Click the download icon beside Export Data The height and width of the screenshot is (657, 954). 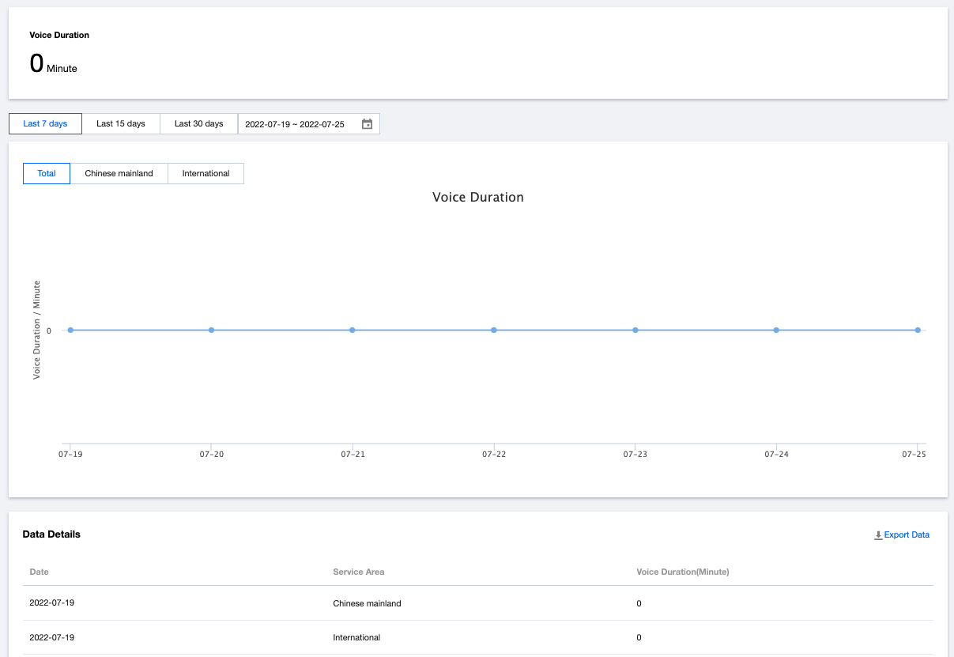[877, 535]
